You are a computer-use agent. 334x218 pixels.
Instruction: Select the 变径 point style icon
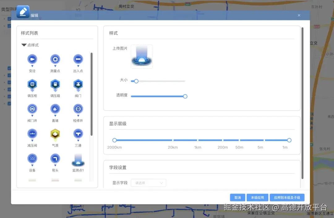(x=32, y=60)
